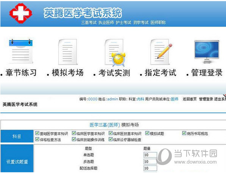Viewport: 226px width, 173px height.
Task: Toggle the 临床技能操作训练 checkbox
Action: click(74, 139)
